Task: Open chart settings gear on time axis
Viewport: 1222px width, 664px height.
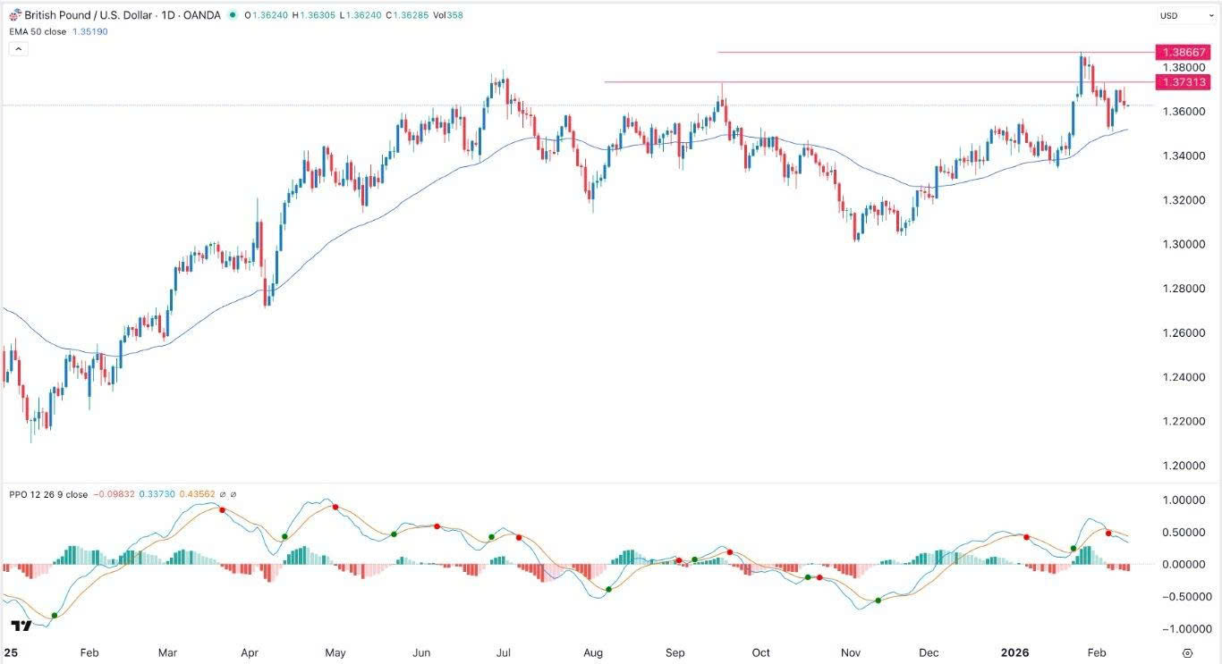Action: tap(1187, 653)
